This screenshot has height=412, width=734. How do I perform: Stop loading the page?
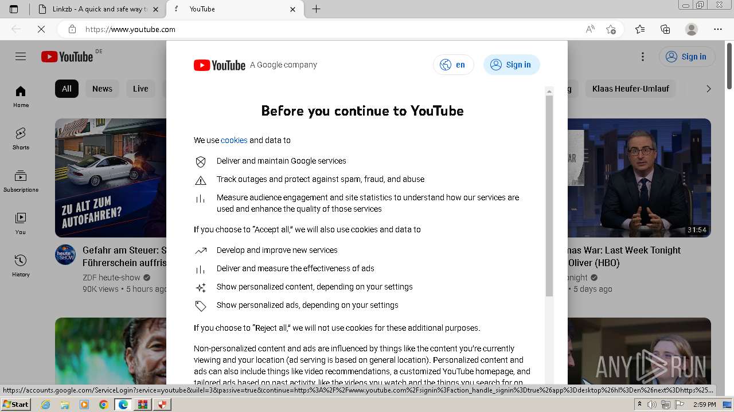pos(41,29)
